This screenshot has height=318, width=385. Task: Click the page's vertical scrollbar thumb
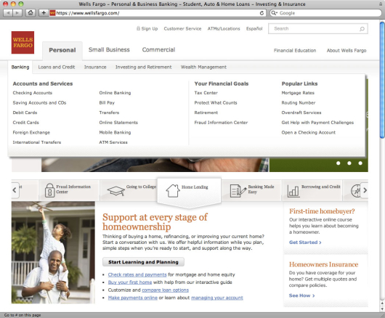coord(382,80)
